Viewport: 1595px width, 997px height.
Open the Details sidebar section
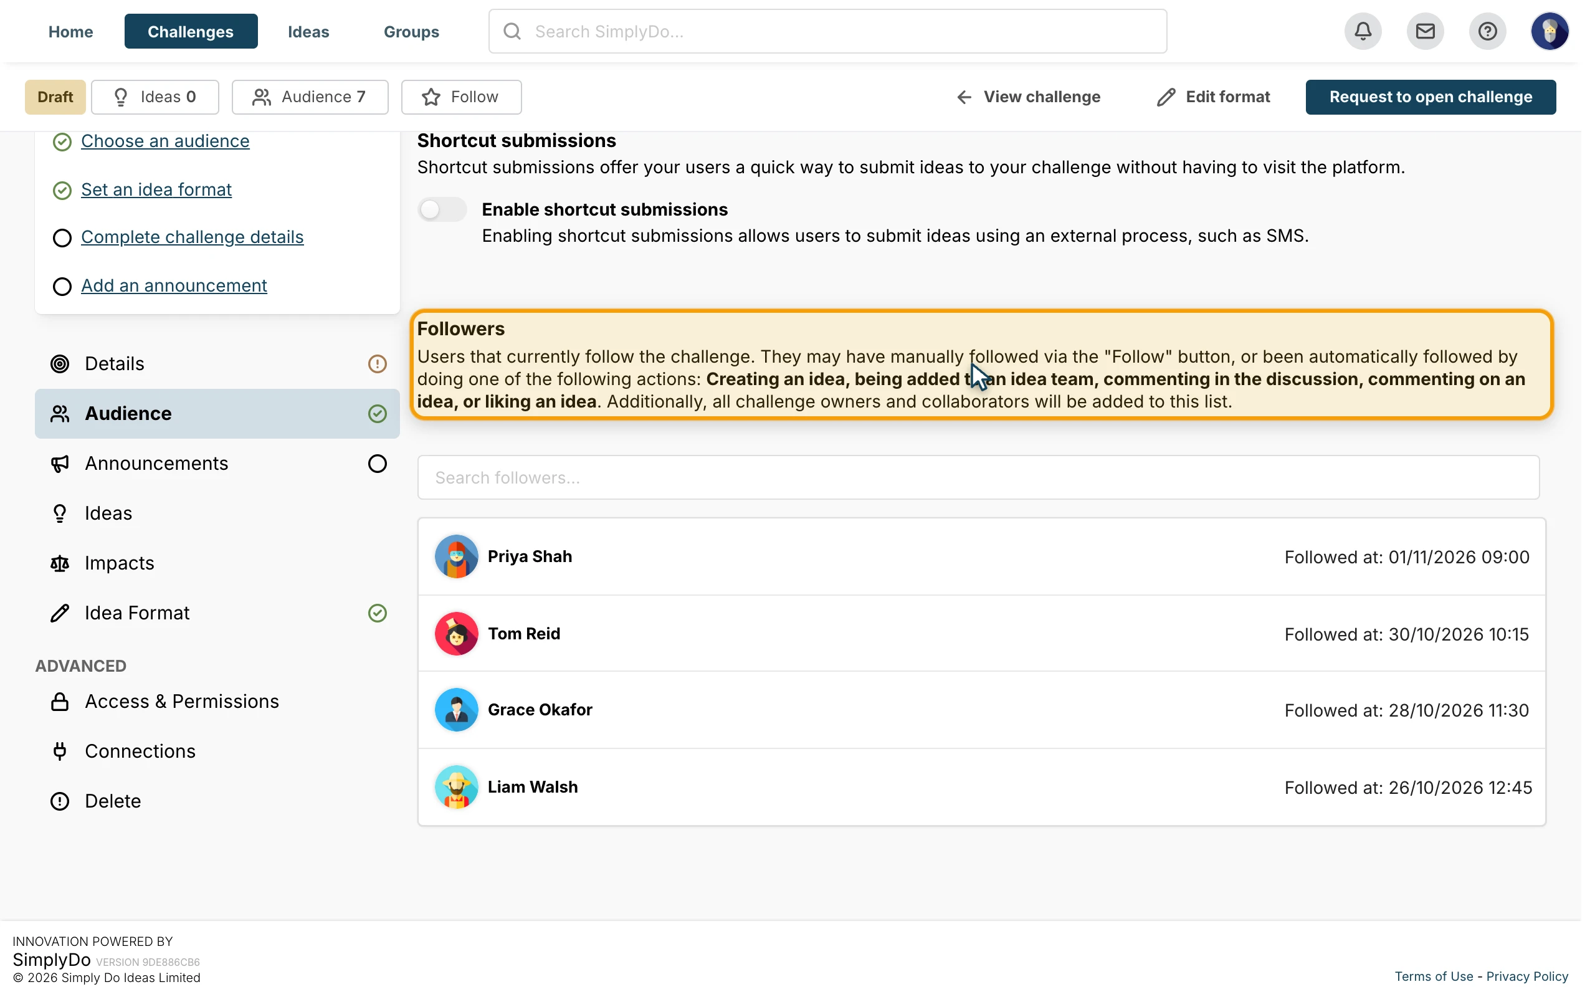coord(217,364)
